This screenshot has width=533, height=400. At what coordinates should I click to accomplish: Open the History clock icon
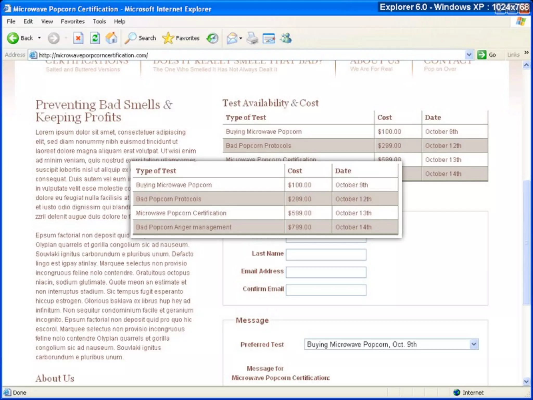pyautogui.click(x=212, y=39)
